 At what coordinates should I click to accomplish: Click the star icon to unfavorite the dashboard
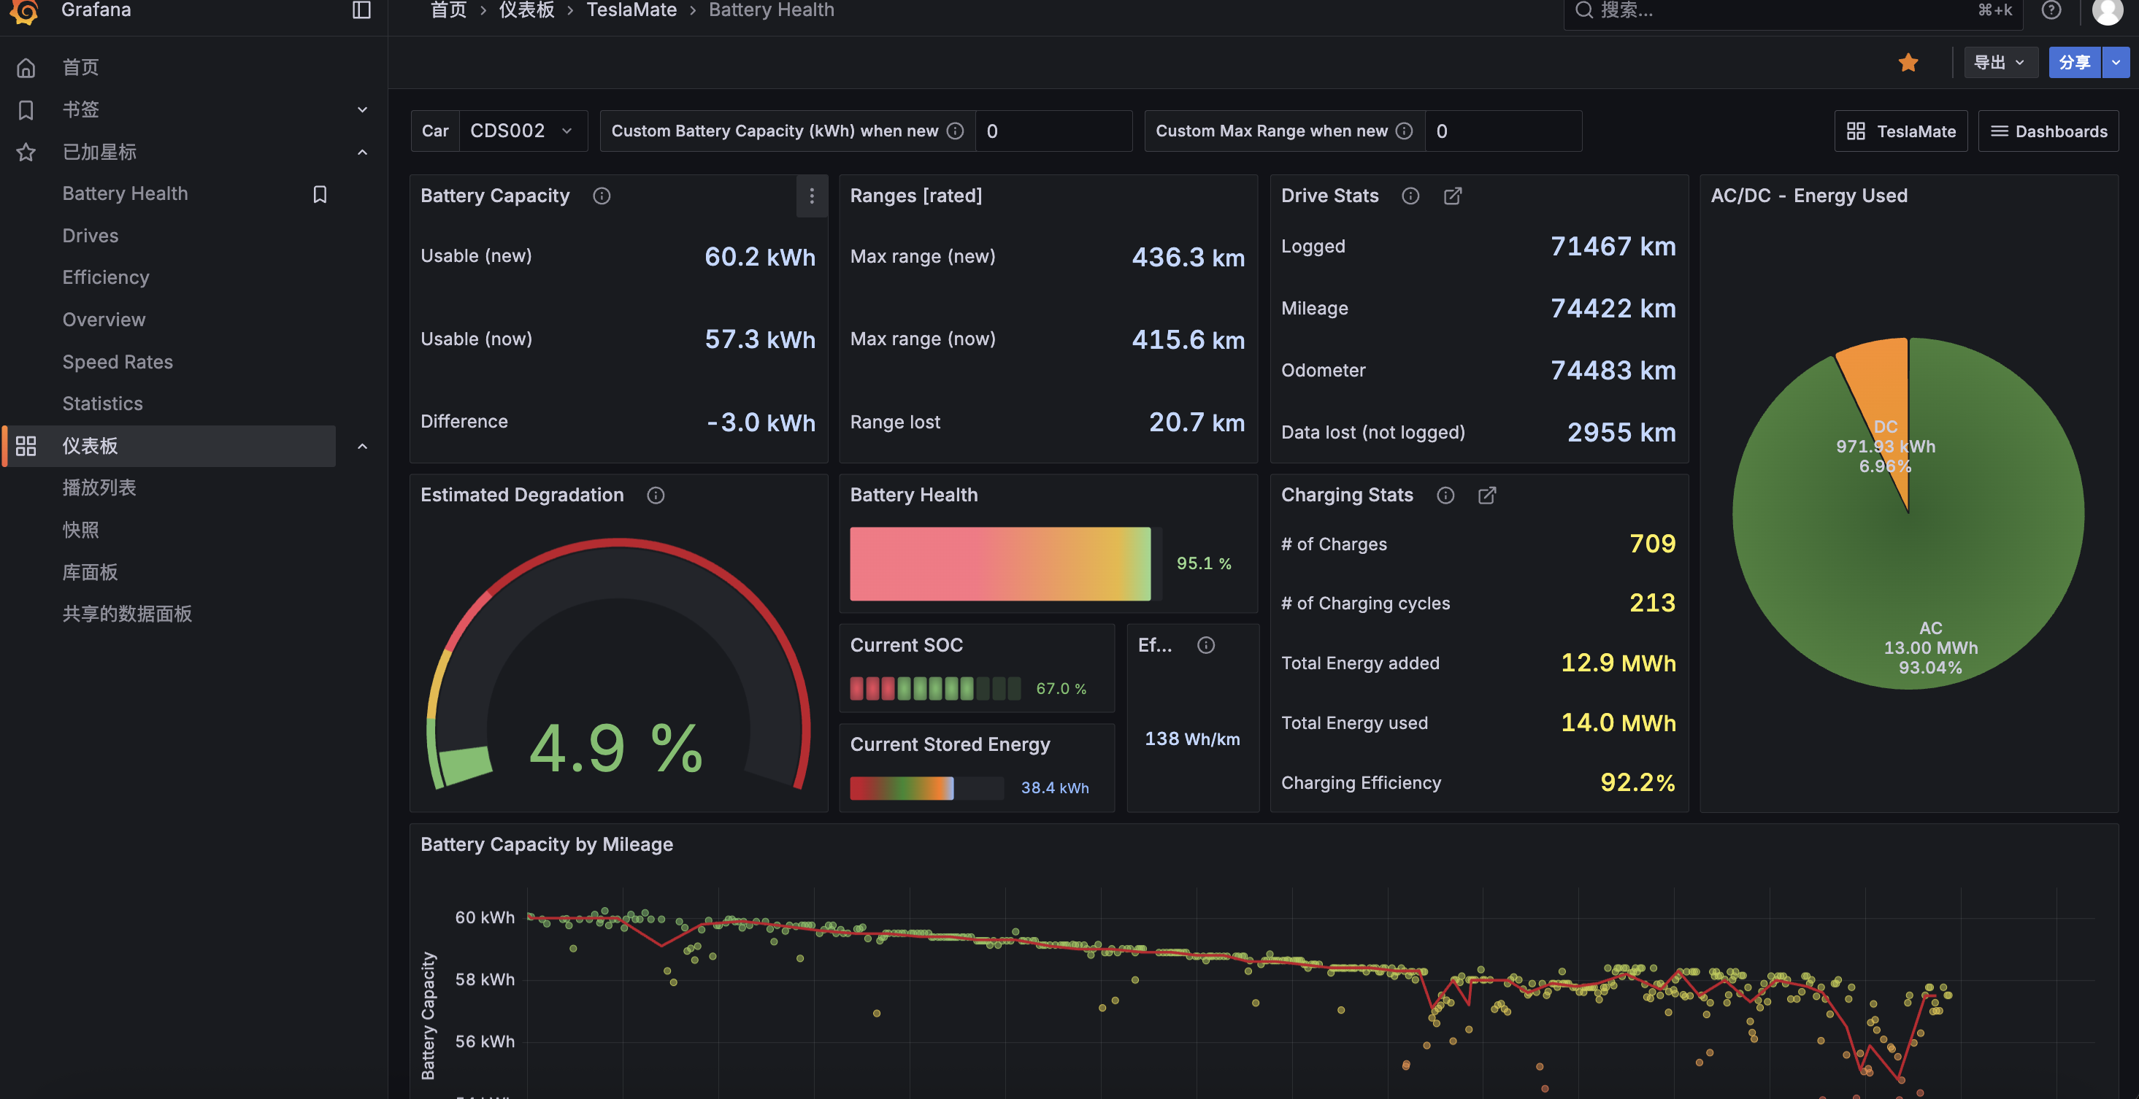pyautogui.click(x=1908, y=62)
